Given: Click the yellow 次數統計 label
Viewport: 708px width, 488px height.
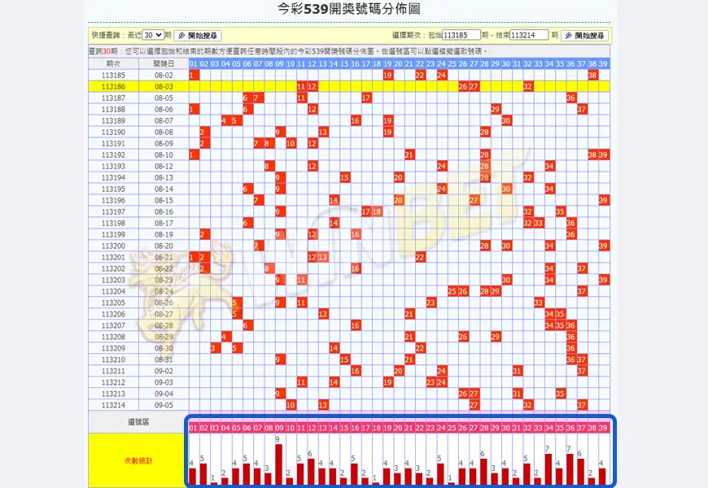Looking at the screenshot, I should pos(137,460).
